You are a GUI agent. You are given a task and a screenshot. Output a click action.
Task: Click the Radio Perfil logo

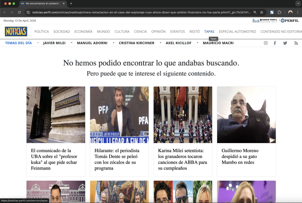[x=265, y=21]
